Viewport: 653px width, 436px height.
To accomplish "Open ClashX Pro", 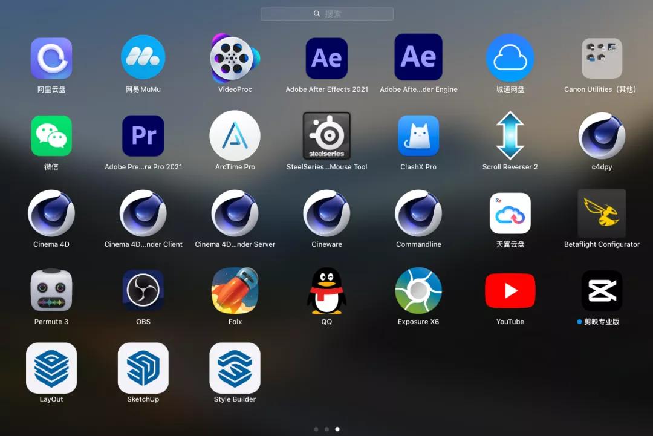I will tap(418, 135).
